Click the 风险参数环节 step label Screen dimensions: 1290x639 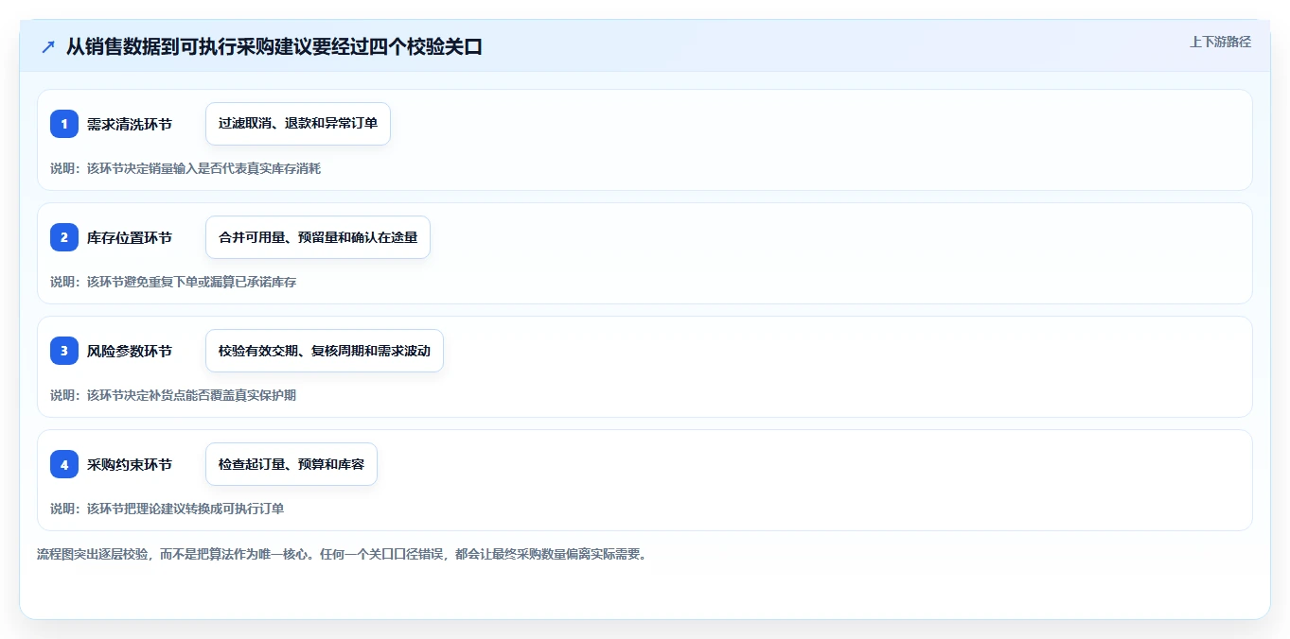coord(130,351)
